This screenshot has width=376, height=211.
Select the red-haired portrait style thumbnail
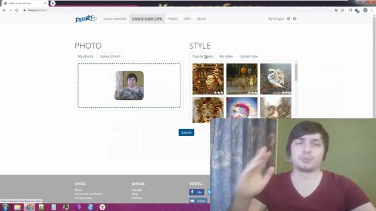(241, 108)
